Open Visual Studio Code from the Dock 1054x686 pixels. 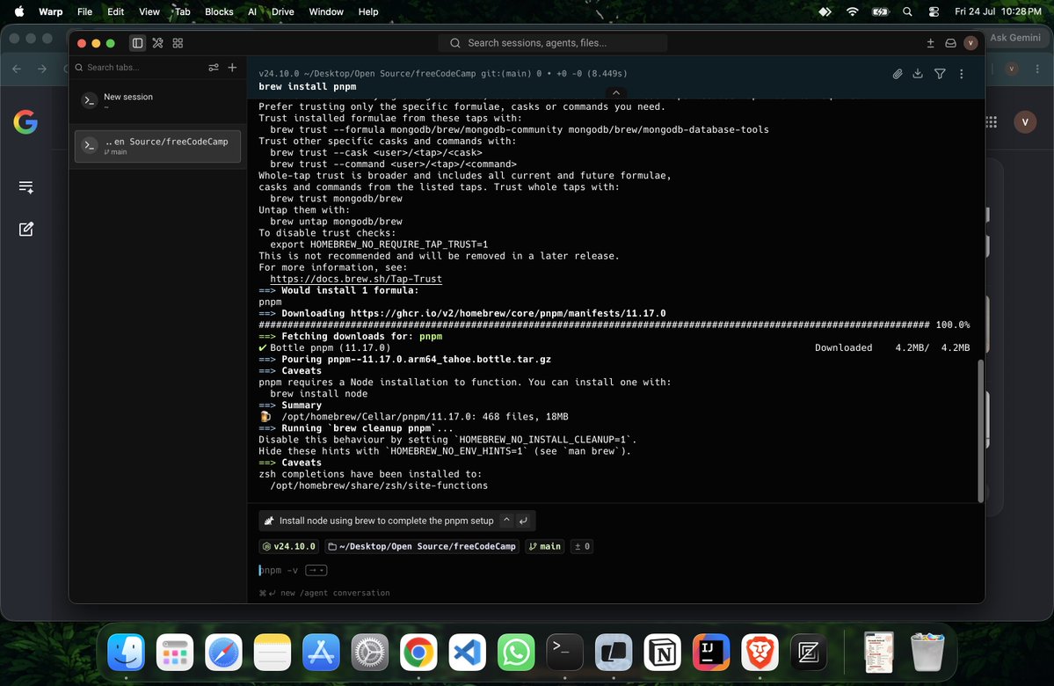[x=467, y=652]
